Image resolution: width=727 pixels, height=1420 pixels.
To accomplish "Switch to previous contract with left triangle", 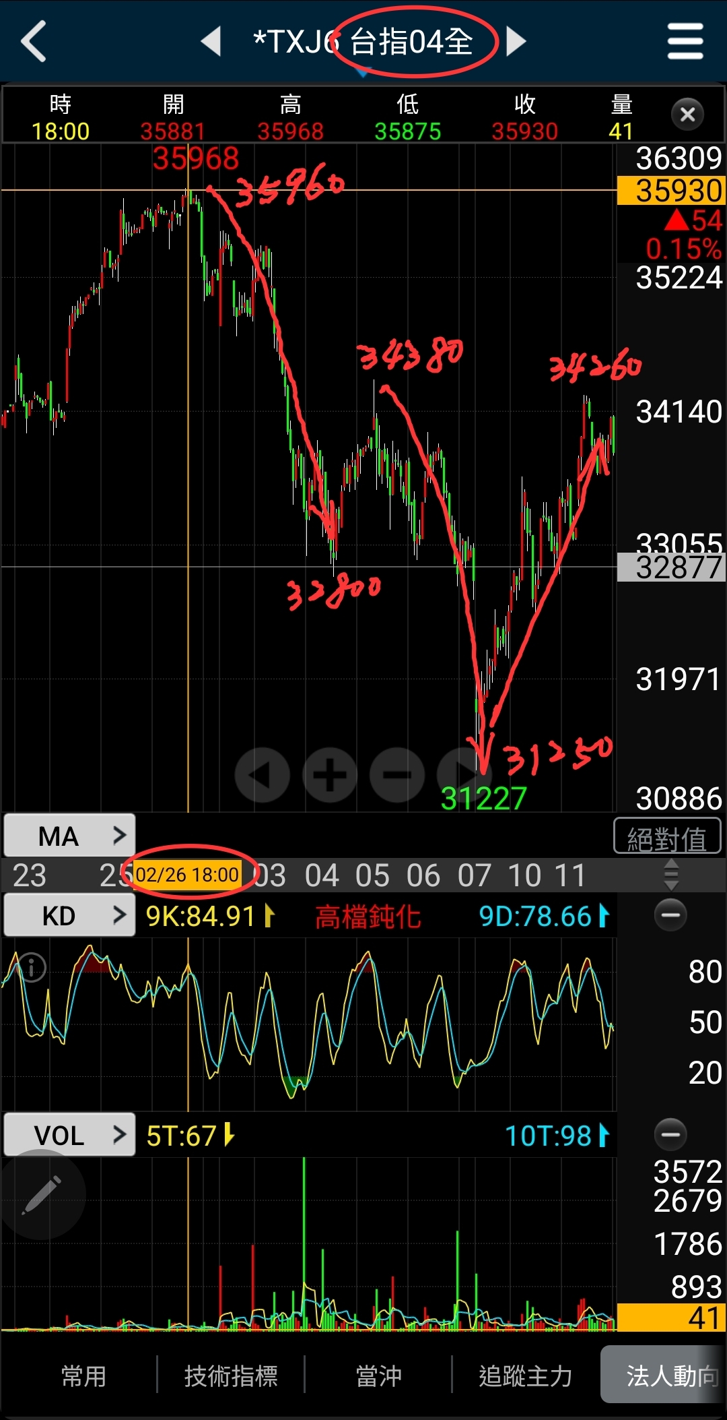I will coord(211,41).
